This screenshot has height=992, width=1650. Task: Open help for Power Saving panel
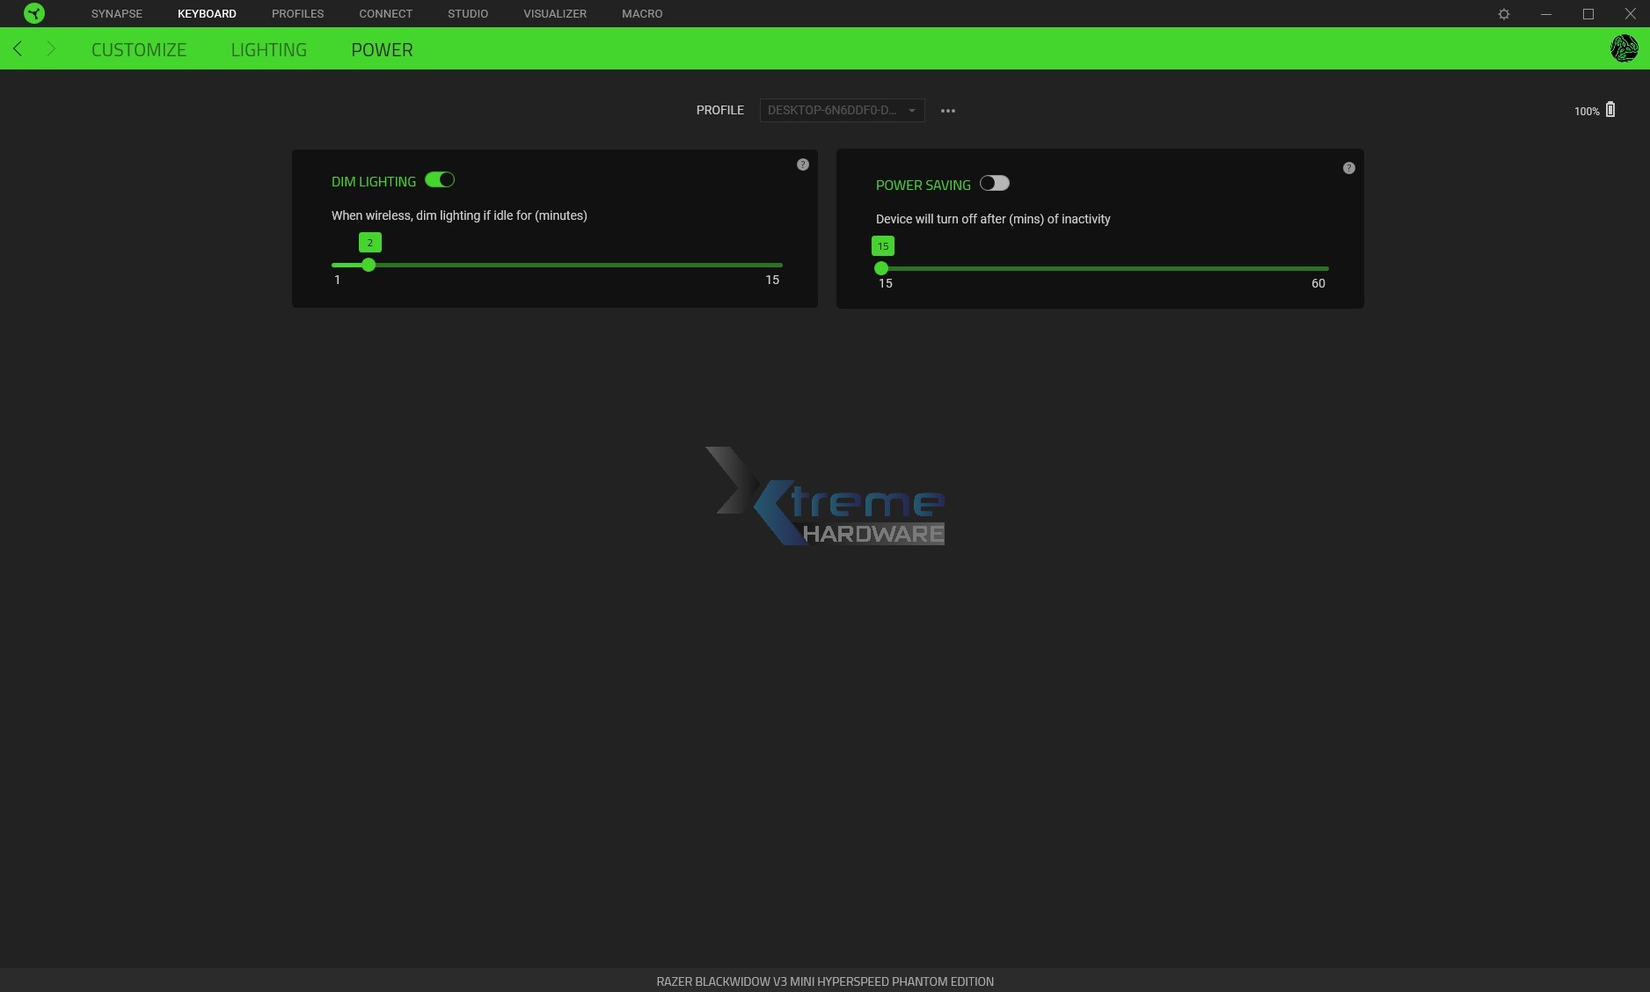tap(1349, 168)
